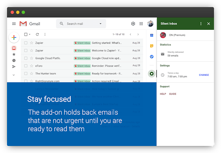Open the mail list more options menu
This screenshot has width=221, height=153.
[45, 34]
